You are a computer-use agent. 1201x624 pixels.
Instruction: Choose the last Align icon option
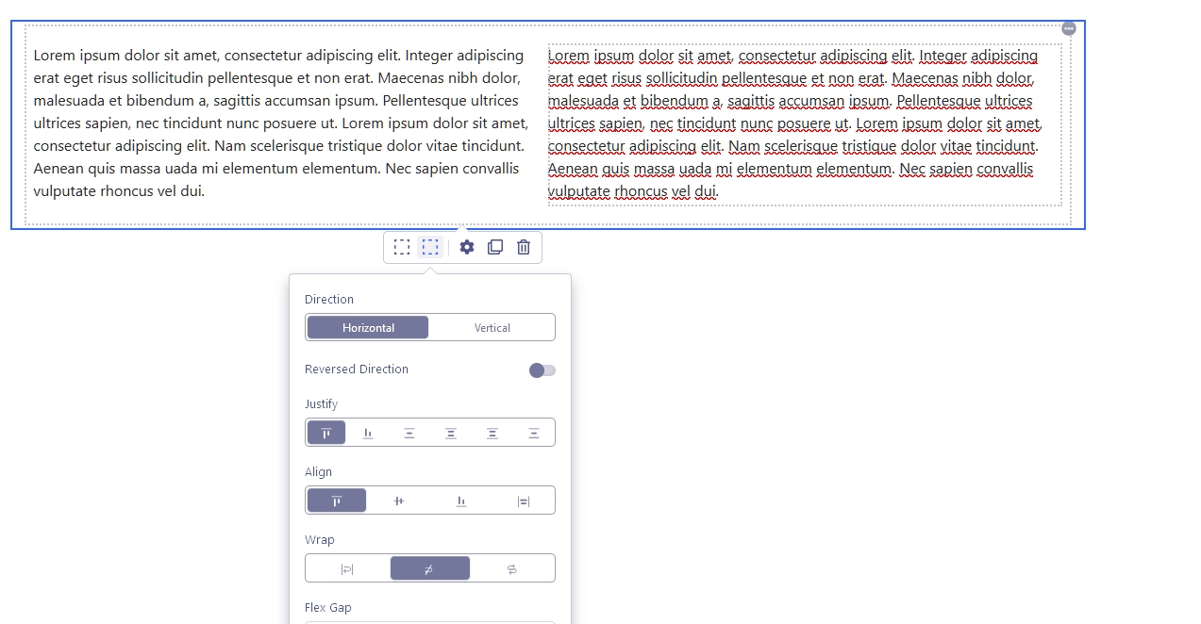(524, 501)
